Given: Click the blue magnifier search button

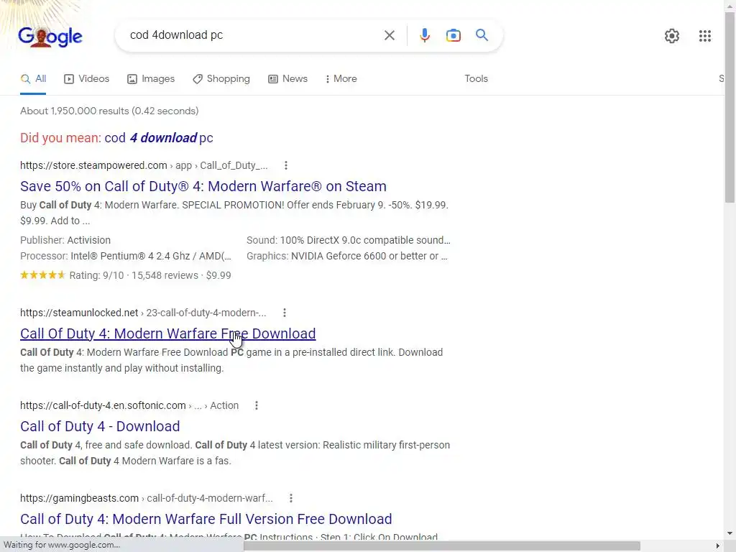Looking at the screenshot, I should point(482,35).
